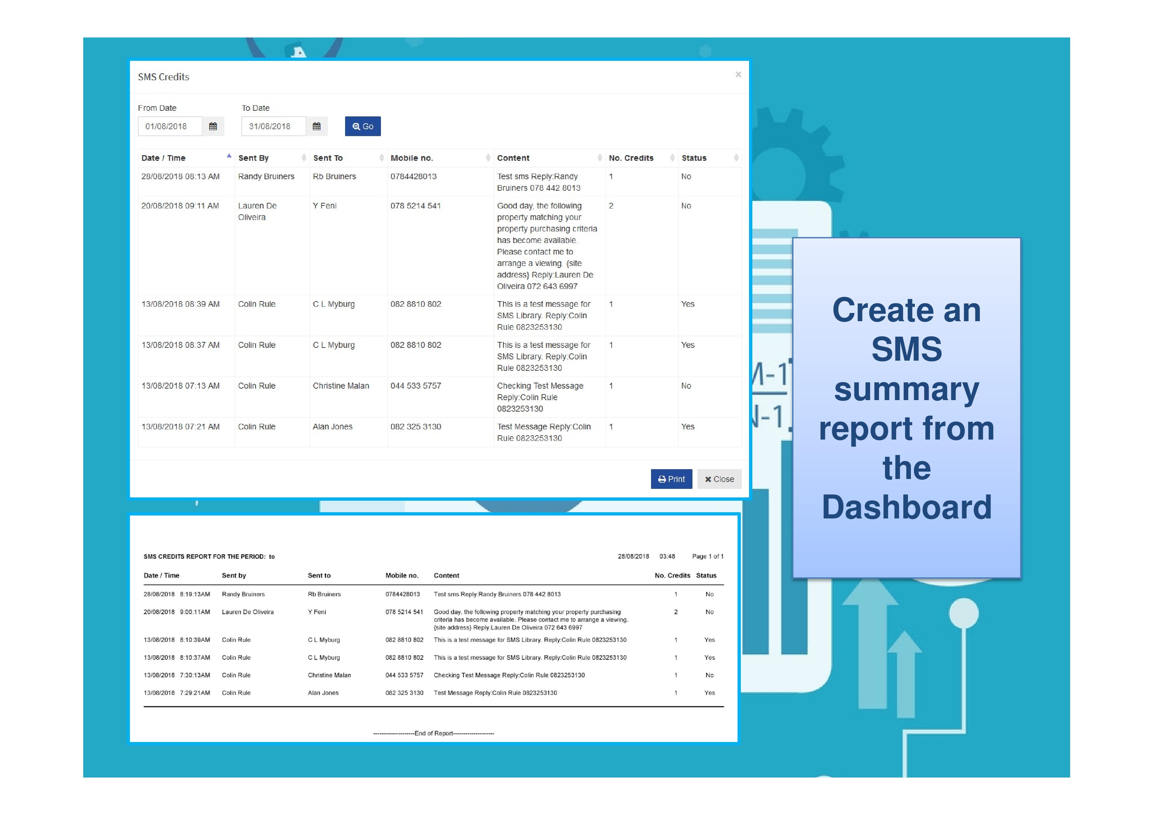Viewport: 1154px width, 815px height.
Task: Click Alan Jones recipient cell
Action: click(332, 427)
